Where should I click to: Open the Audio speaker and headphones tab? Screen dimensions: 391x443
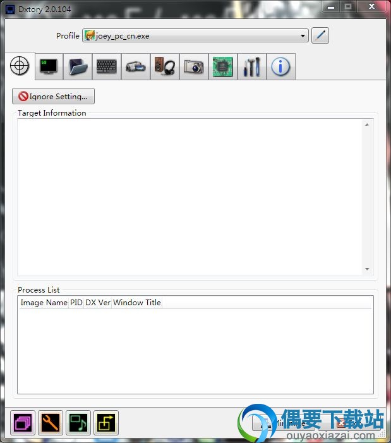click(165, 67)
